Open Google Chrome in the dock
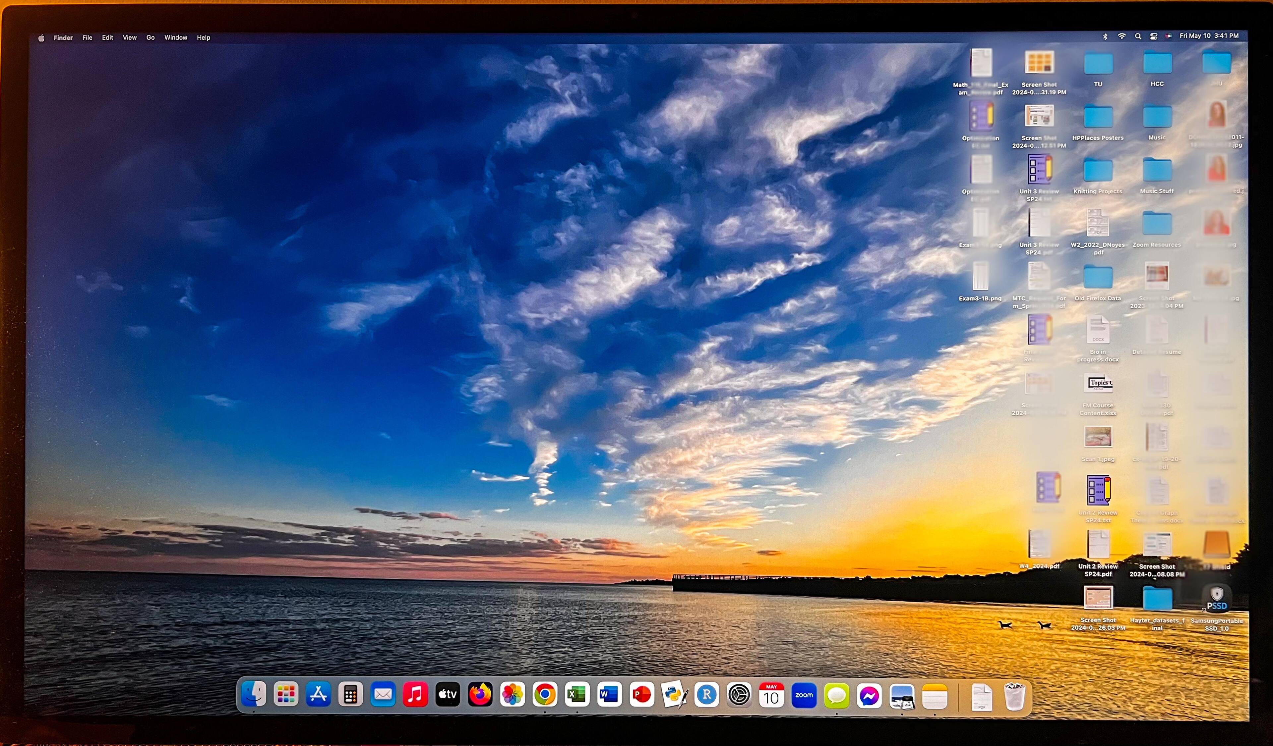1273x746 pixels. coord(545,694)
